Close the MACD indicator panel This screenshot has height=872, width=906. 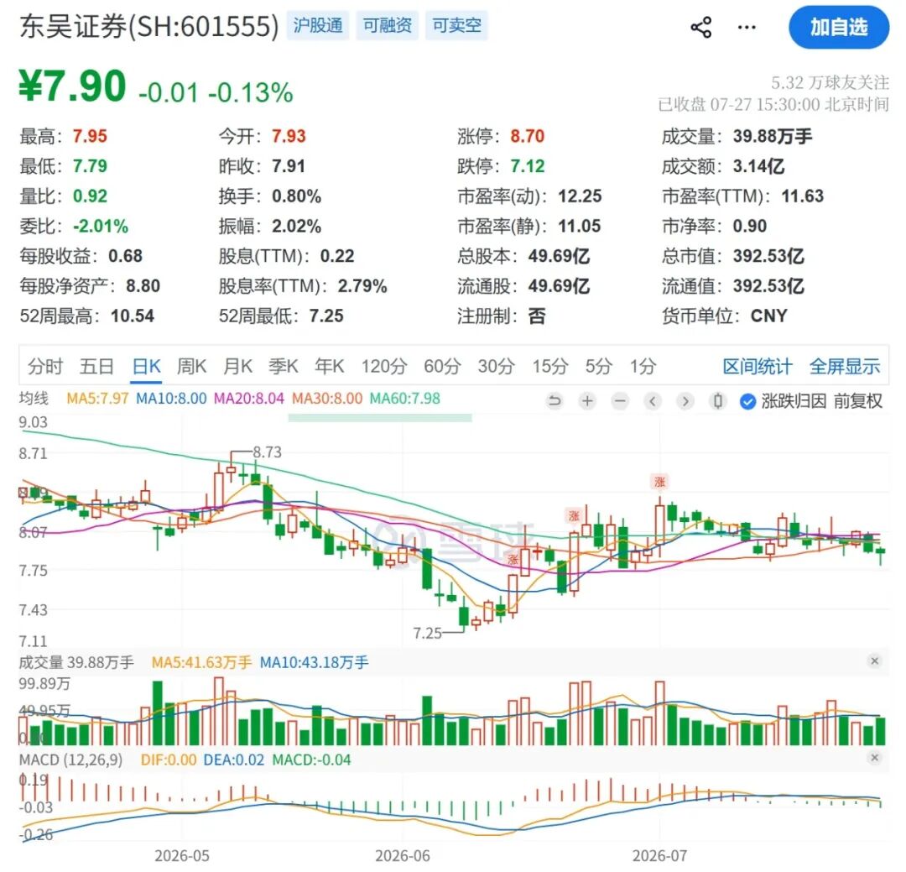tap(874, 758)
